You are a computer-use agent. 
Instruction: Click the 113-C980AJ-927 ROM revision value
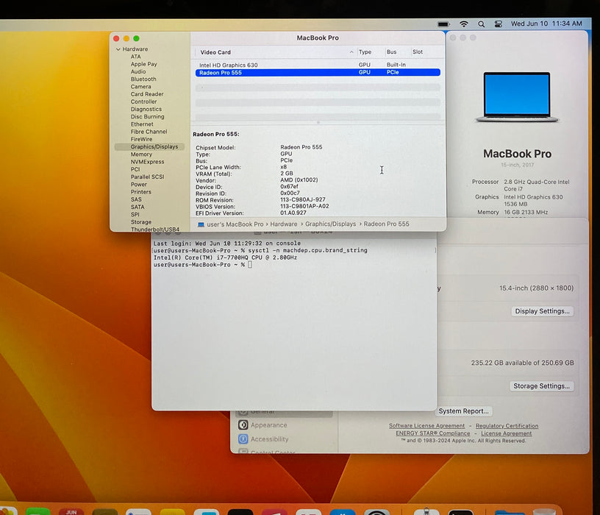tap(303, 199)
